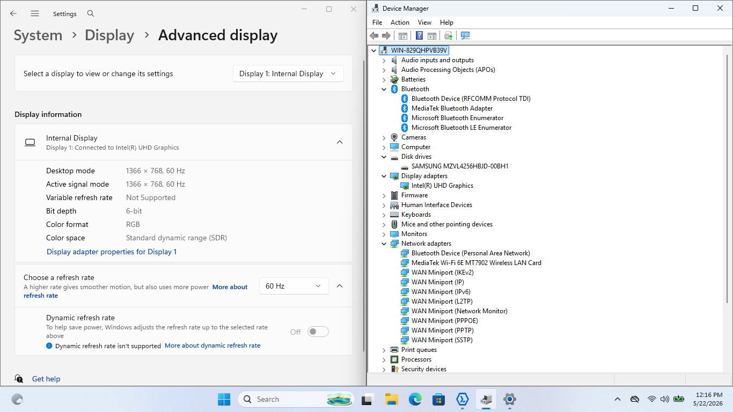The height and width of the screenshot is (412, 733).
Task: Open File Explorer from the taskbar
Action: tap(391, 399)
